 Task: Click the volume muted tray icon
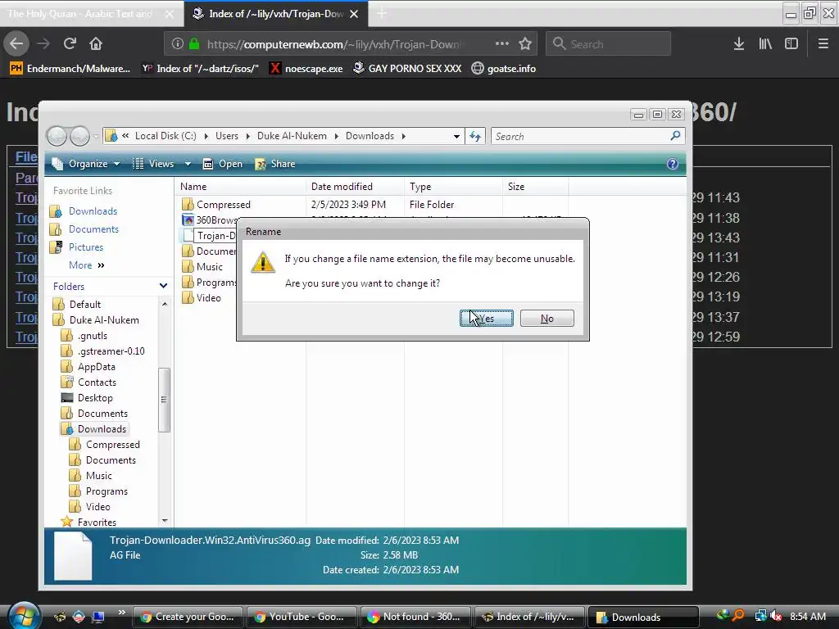click(776, 617)
